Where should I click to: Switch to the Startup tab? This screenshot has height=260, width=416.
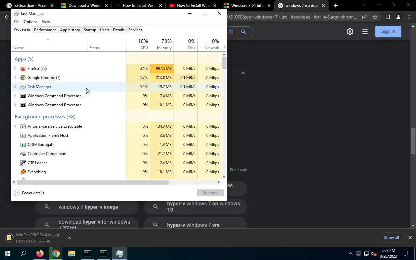pos(90,30)
